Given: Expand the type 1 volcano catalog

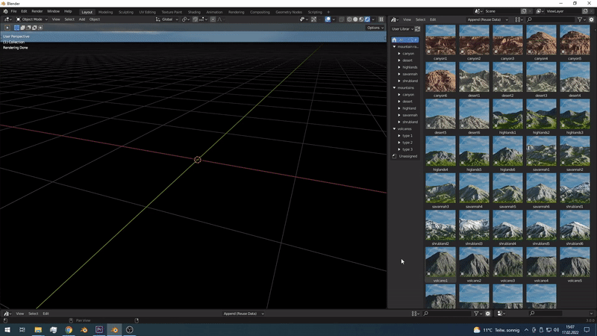Looking at the screenshot, I should coord(399,136).
